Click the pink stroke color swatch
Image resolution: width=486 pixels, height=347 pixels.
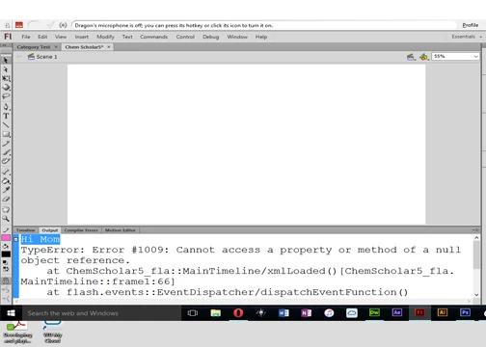tap(6, 238)
